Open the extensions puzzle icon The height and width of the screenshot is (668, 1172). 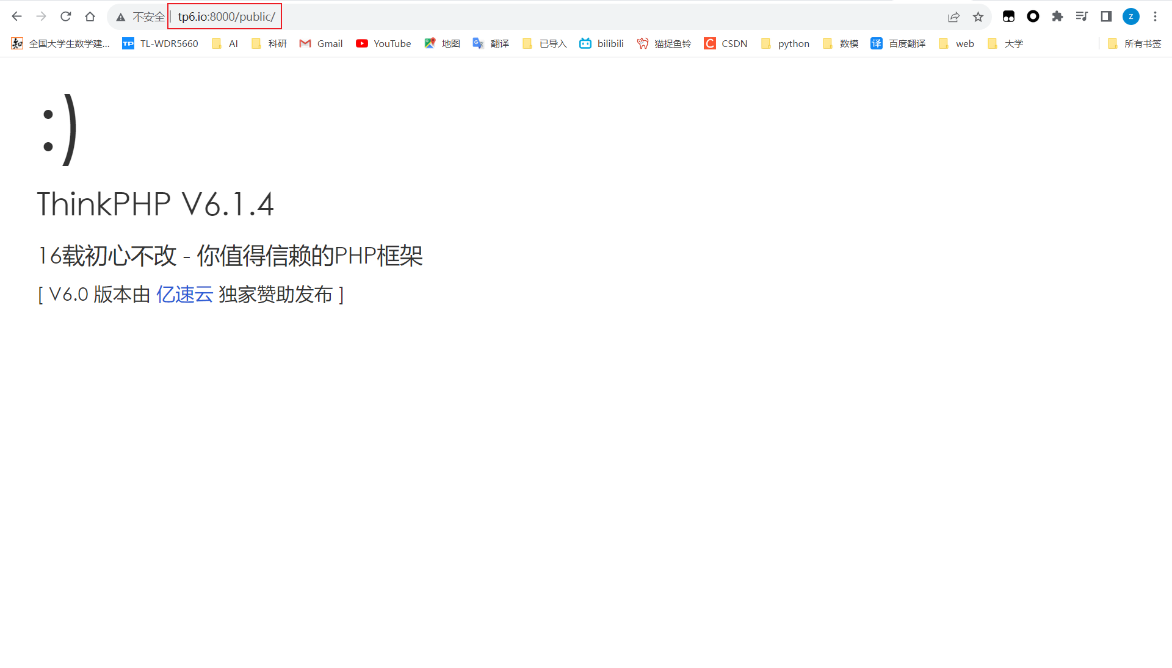point(1057,16)
